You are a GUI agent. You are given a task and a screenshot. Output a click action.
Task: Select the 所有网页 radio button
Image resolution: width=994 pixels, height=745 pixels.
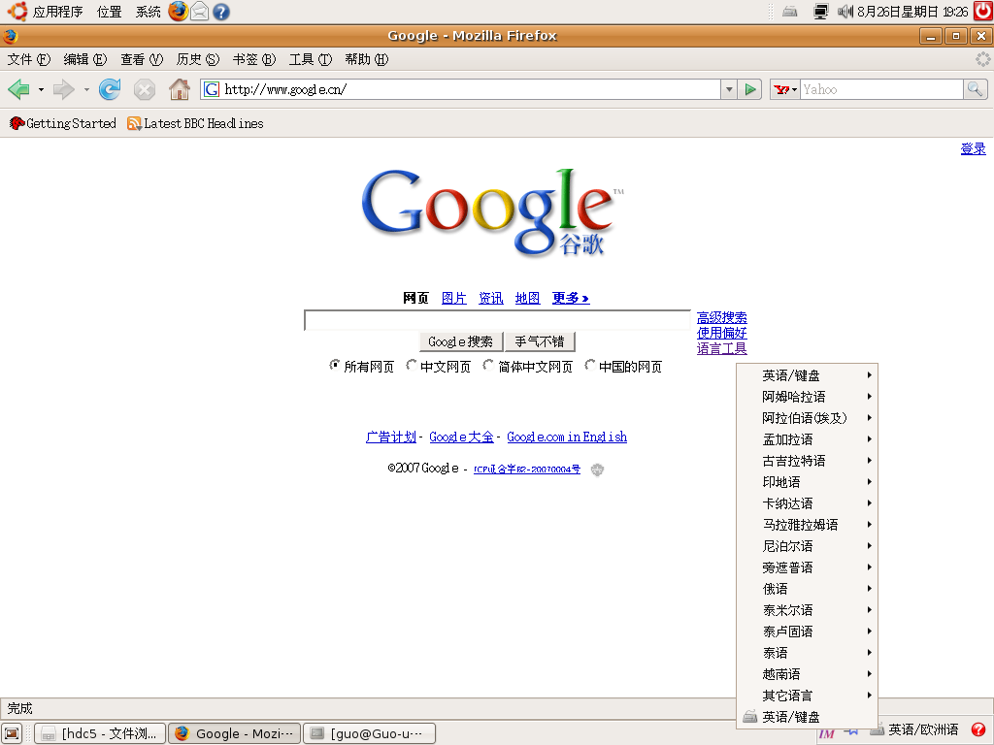[x=334, y=366]
